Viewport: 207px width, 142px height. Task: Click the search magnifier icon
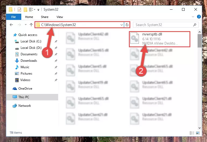point(195,25)
